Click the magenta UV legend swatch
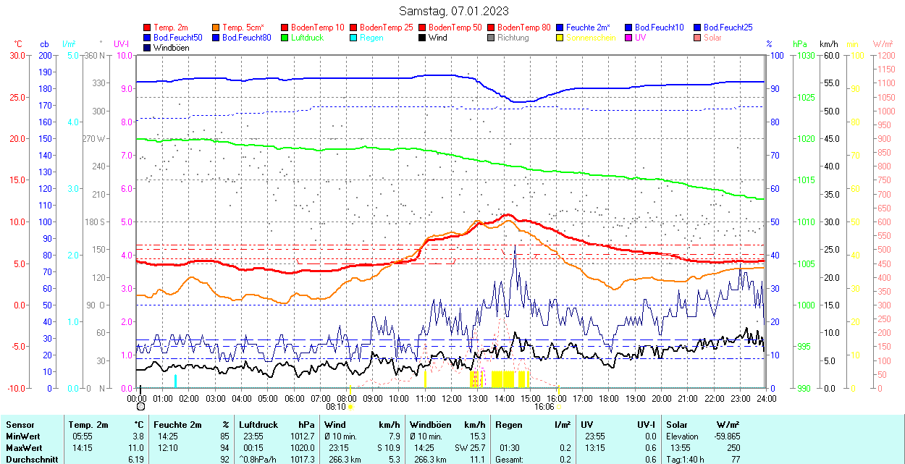The width and height of the screenshot is (905, 464). [x=629, y=38]
